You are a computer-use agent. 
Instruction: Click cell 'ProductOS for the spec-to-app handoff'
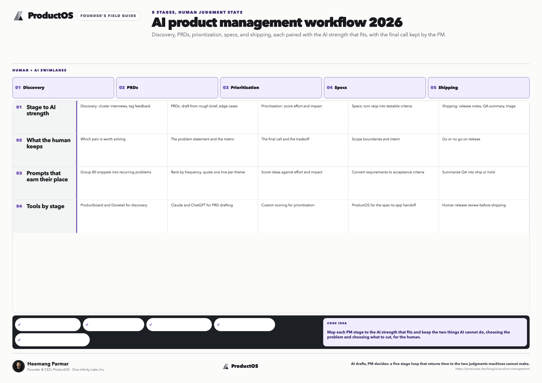tap(394, 216)
